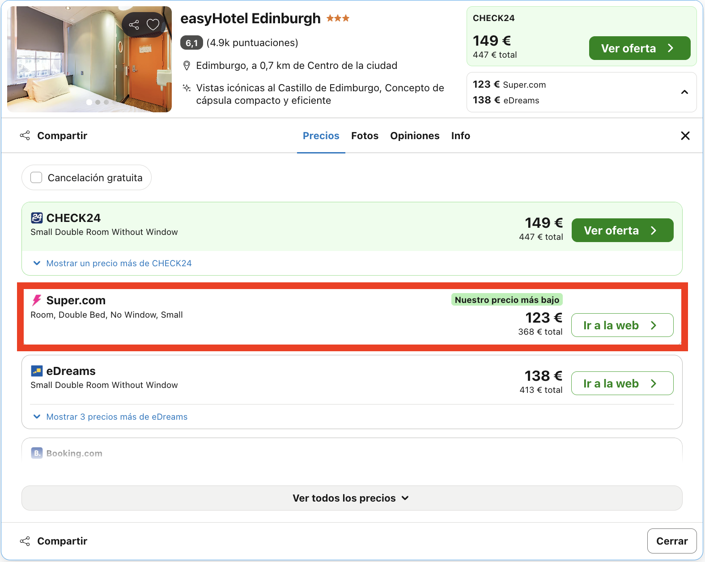Click the 123 € Super.com summary line

pyautogui.click(x=509, y=85)
